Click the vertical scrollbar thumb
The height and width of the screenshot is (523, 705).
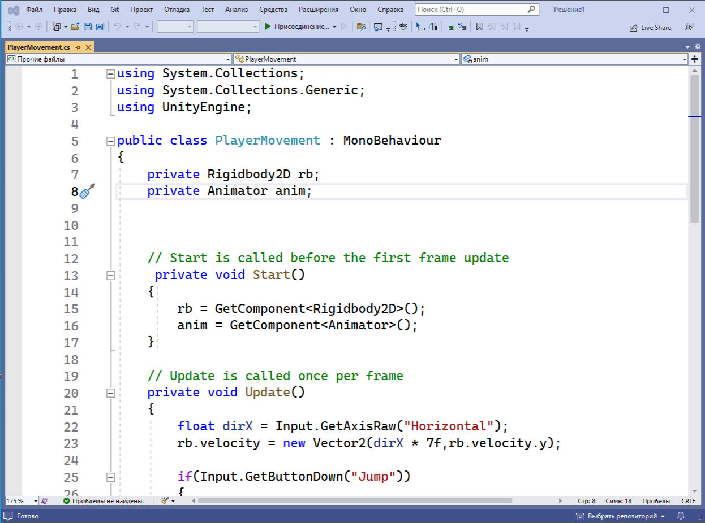coord(695,149)
